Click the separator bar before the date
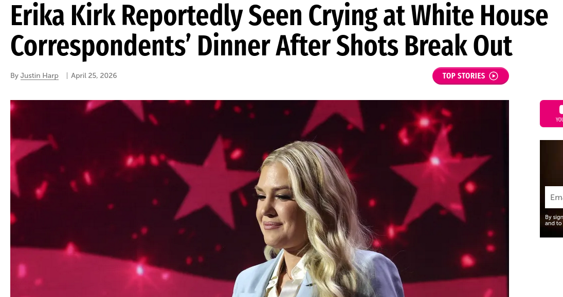This screenshot has width=563, height=297. click(67, 75)
